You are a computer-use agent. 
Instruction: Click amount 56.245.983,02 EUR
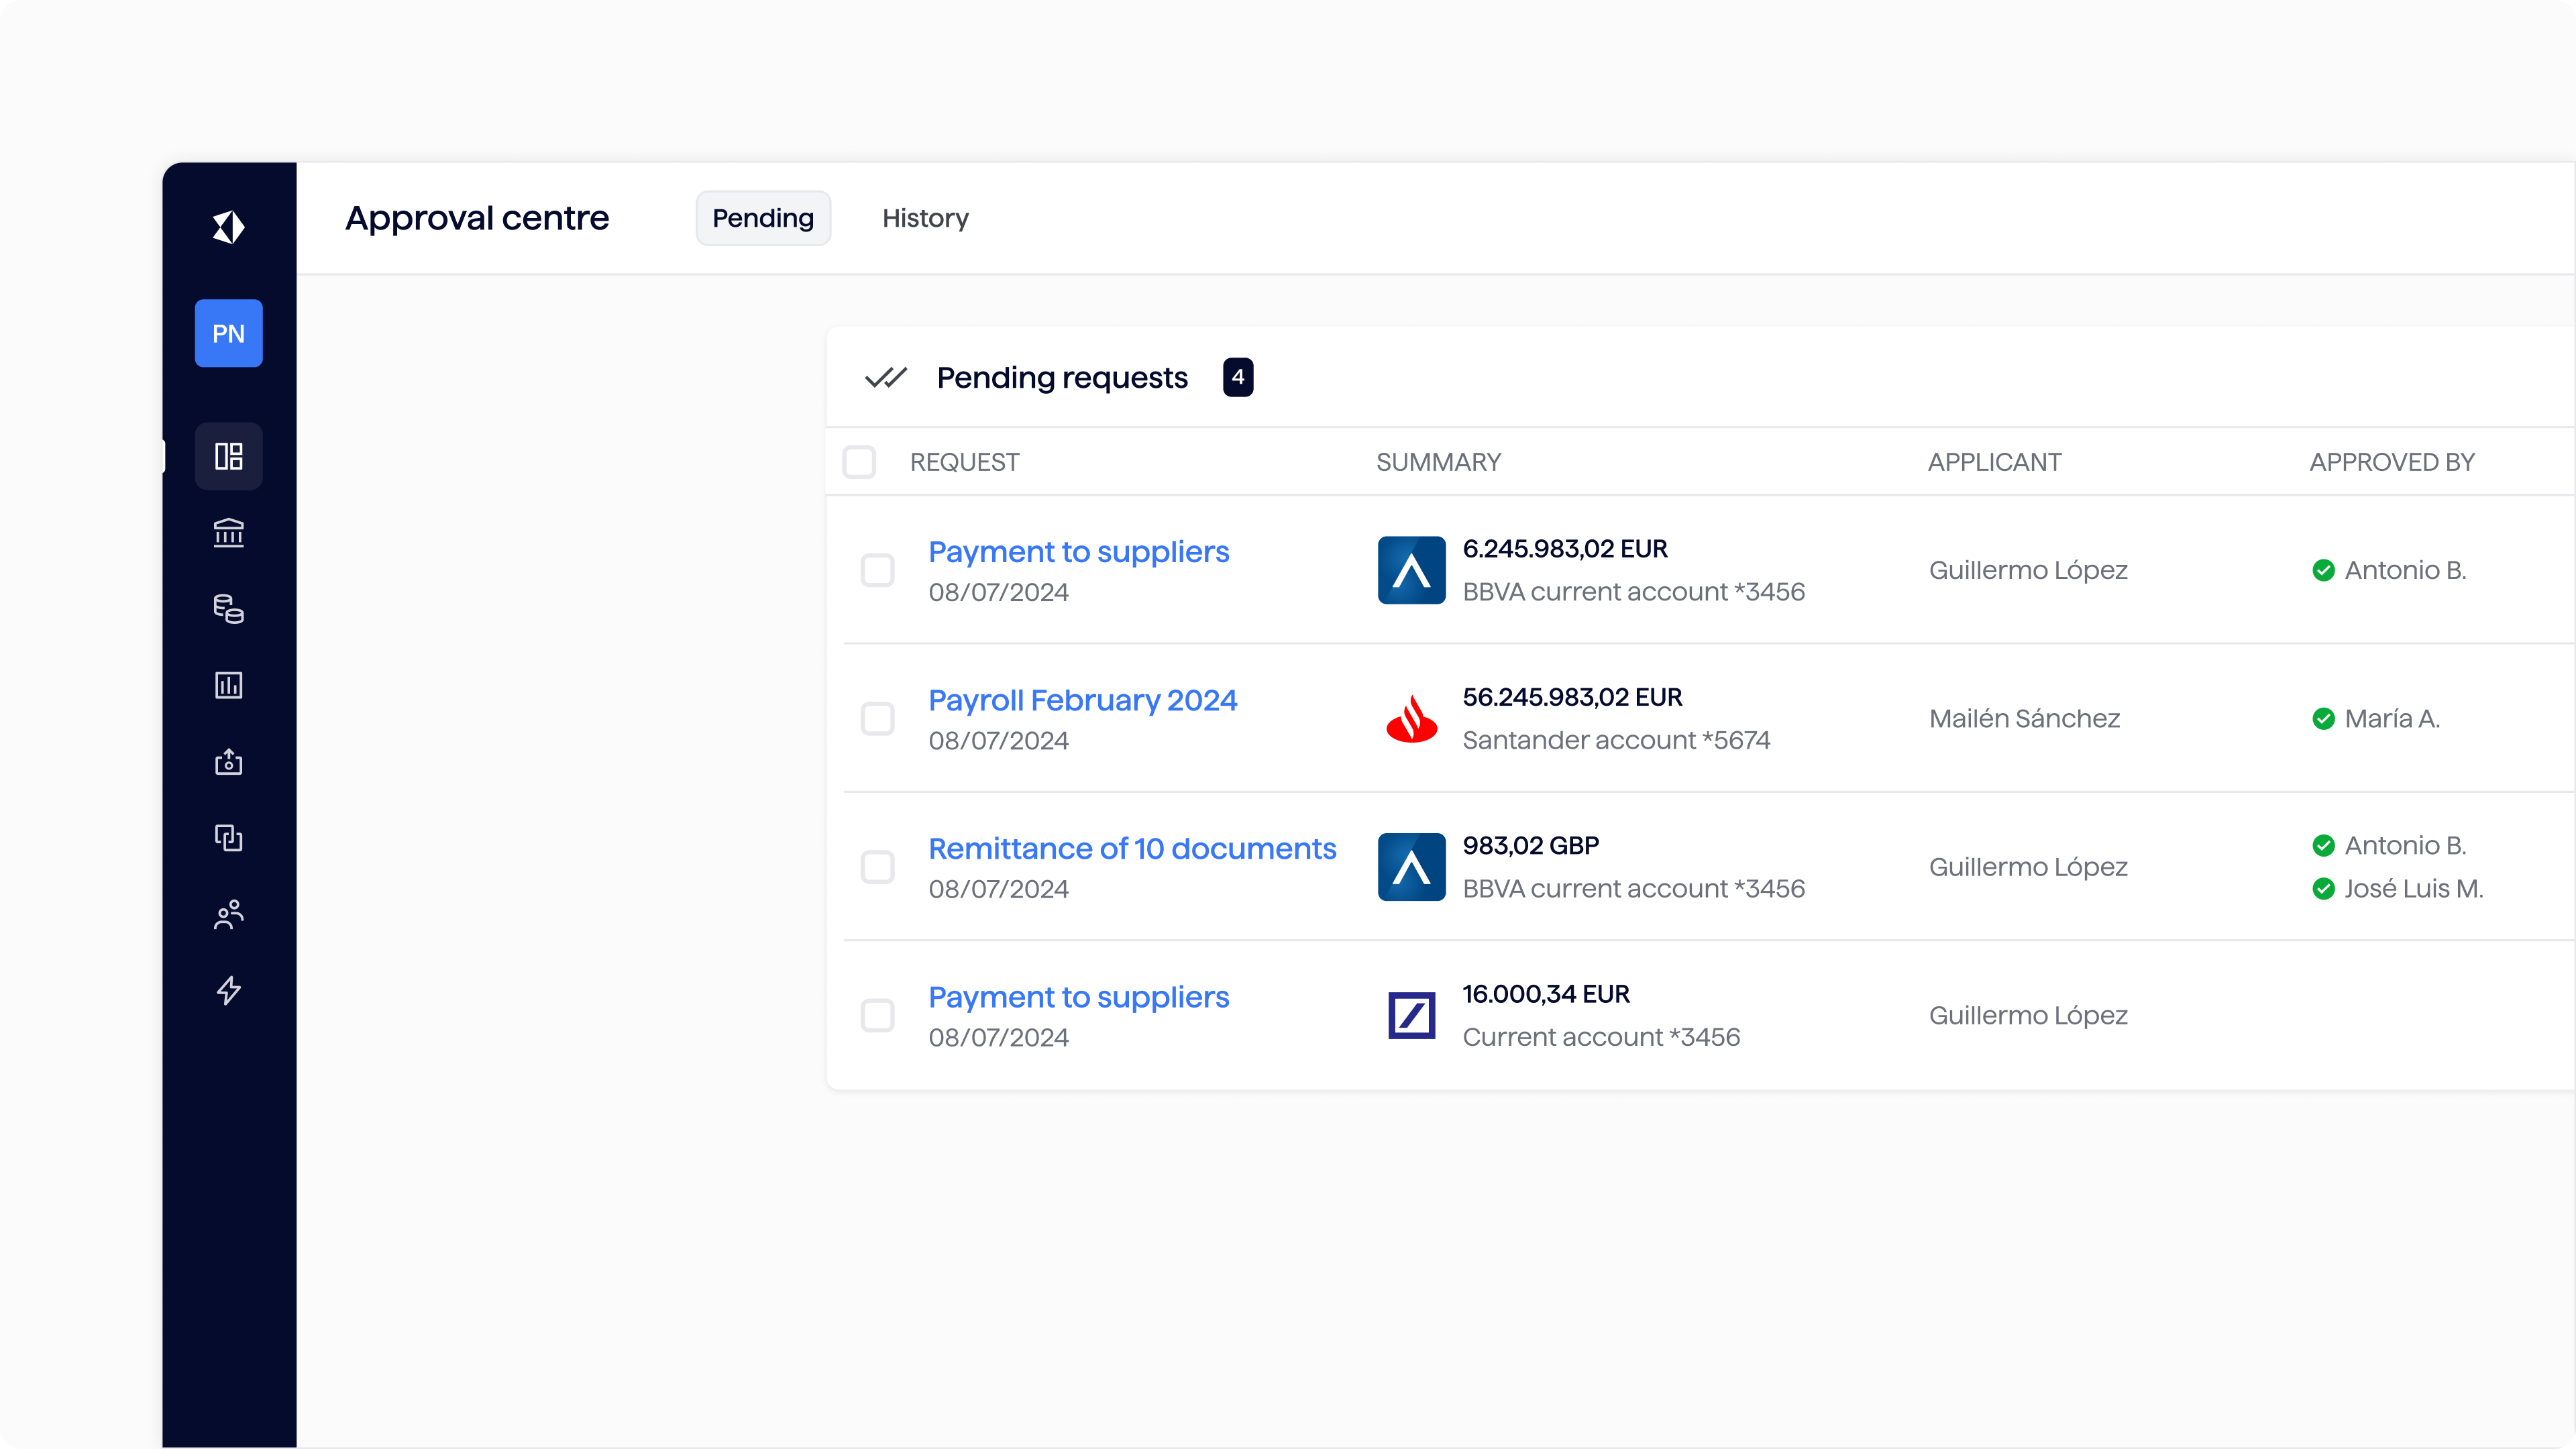(x=1572, y=697)
